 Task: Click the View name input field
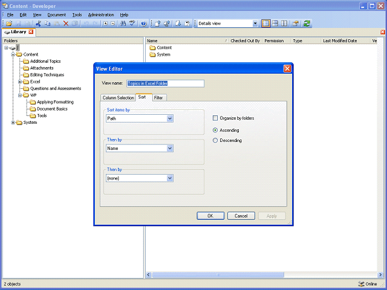[165, 83]
